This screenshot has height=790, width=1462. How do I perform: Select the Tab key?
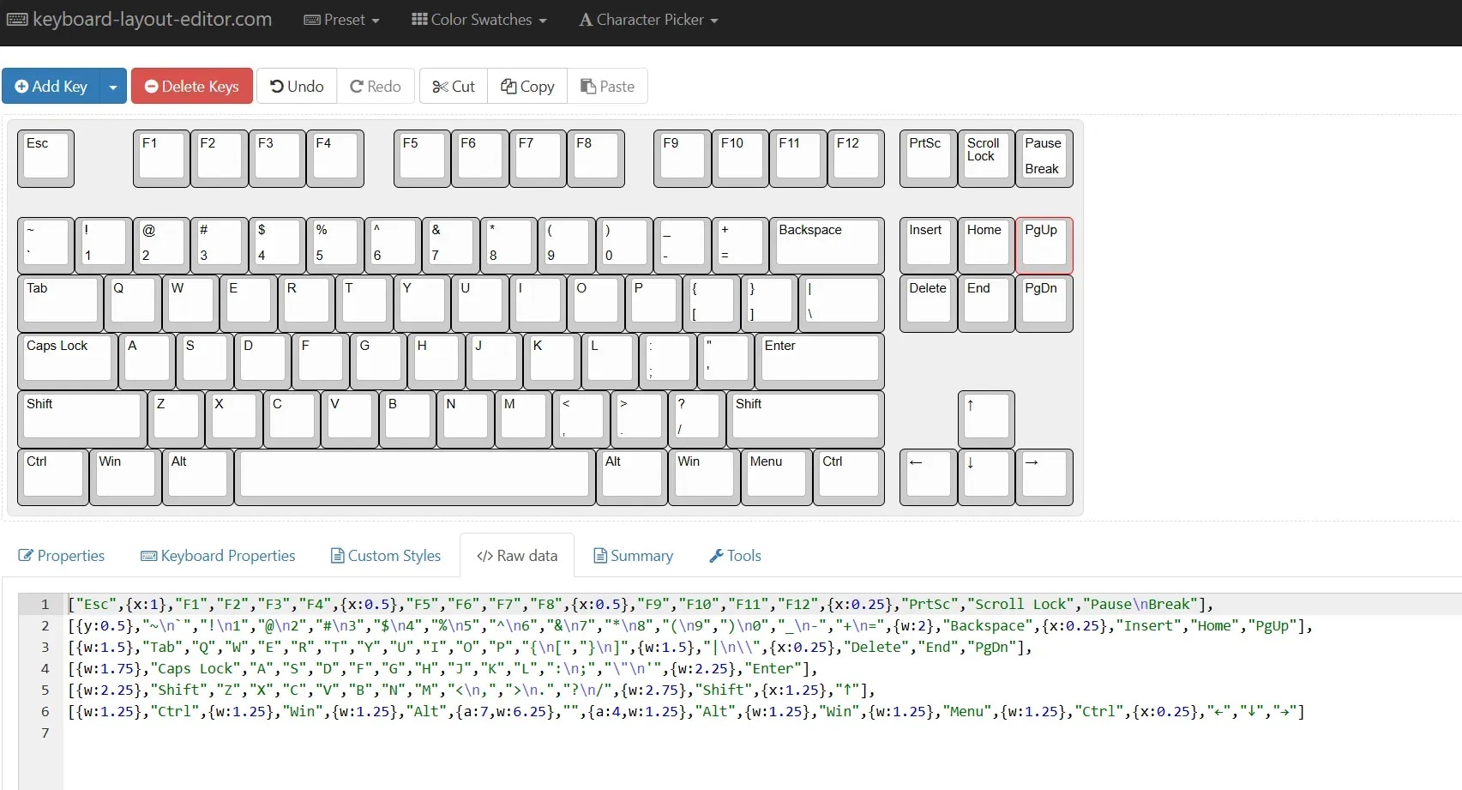click(60, 304)
